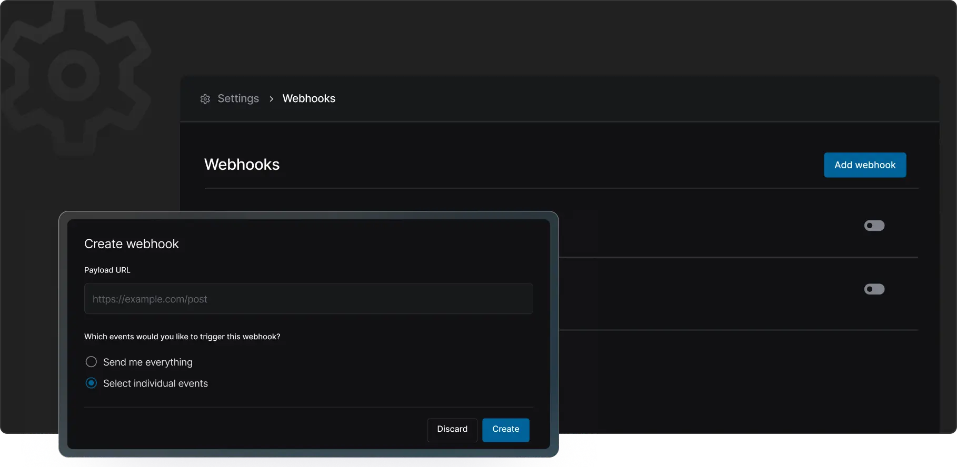Open the Webhooks breadcrumb item
This screenshot has width=957, height=467.
308,99
